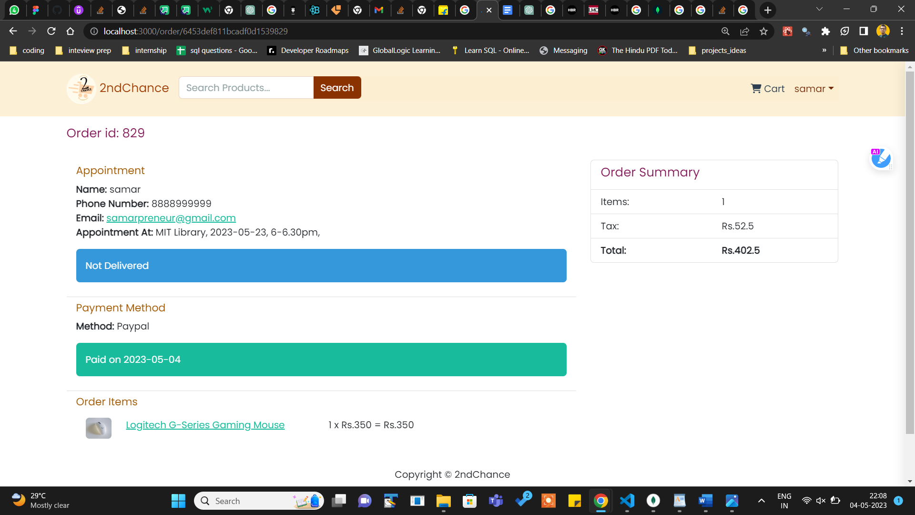Open the tab search dropdown arrow
This screenshot has height=515, width=915.
point(819,9)
